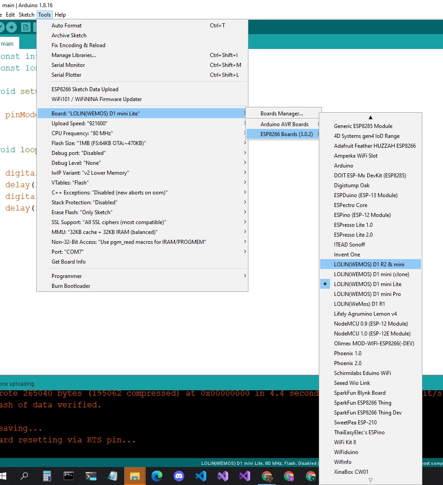
Task: Open the Sketch menu
Action: tap(26, 14)
